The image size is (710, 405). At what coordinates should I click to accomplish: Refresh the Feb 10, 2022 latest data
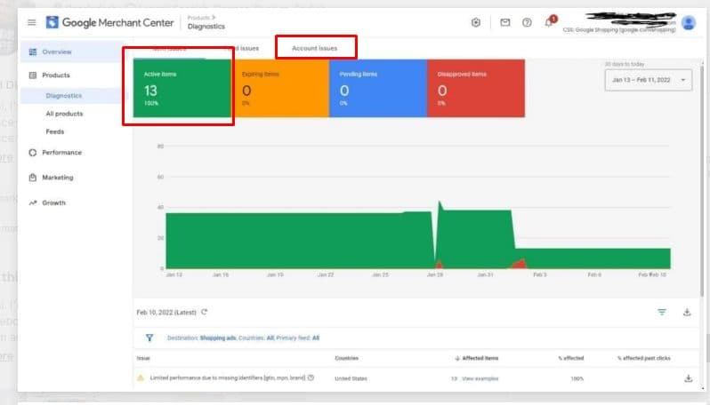point(205,312)
